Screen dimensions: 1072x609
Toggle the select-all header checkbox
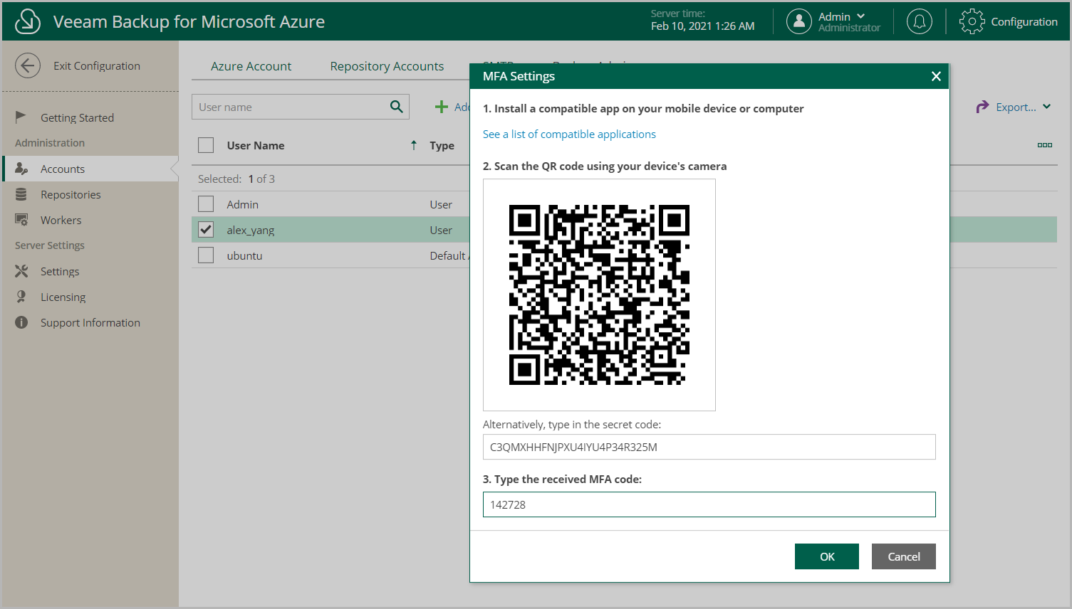(x=206, y=145)
